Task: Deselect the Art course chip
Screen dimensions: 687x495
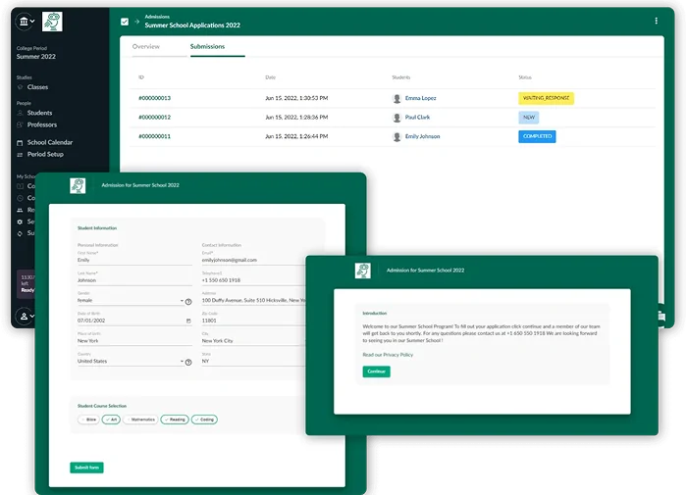Action: coord(111,420)
